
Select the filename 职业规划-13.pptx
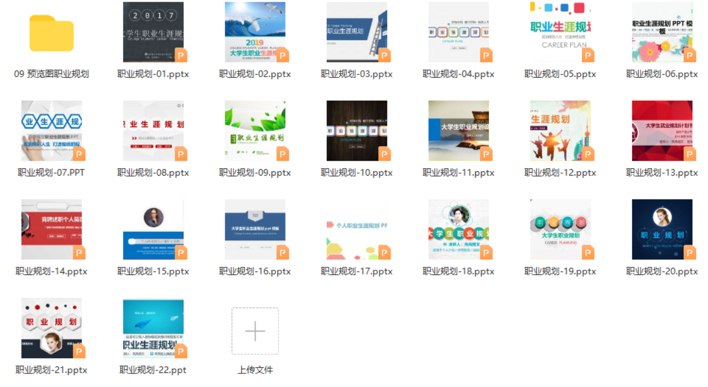663,173
